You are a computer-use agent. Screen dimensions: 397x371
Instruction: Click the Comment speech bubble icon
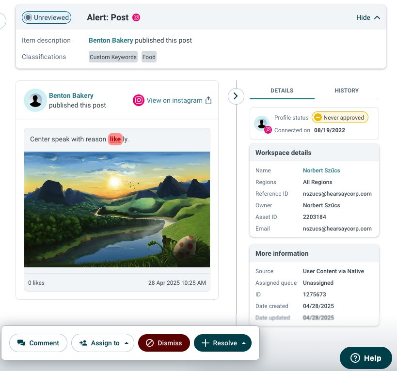[21, 343]
